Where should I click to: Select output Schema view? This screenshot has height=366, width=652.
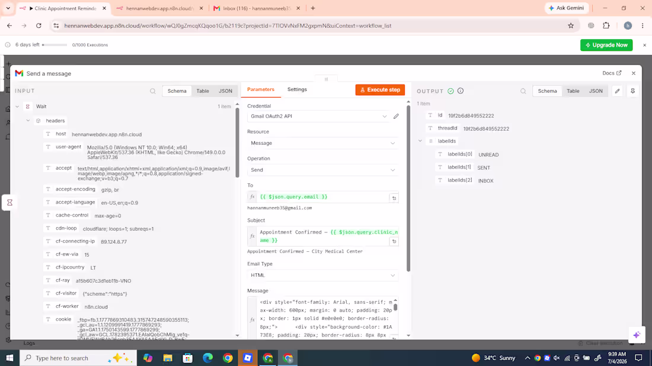(547, 91)
